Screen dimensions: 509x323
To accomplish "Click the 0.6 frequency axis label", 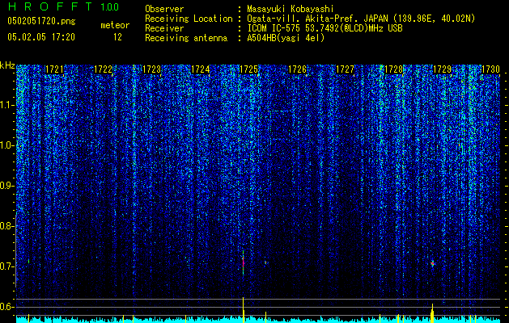I will click(x=7, y=307).
